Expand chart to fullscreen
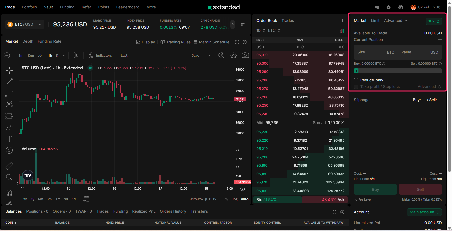Screen dimensions: 452x231 237,42
